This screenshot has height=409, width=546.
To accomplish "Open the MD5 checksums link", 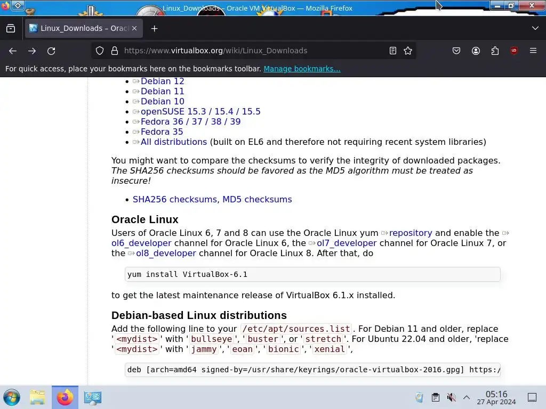I will (257, 199).
